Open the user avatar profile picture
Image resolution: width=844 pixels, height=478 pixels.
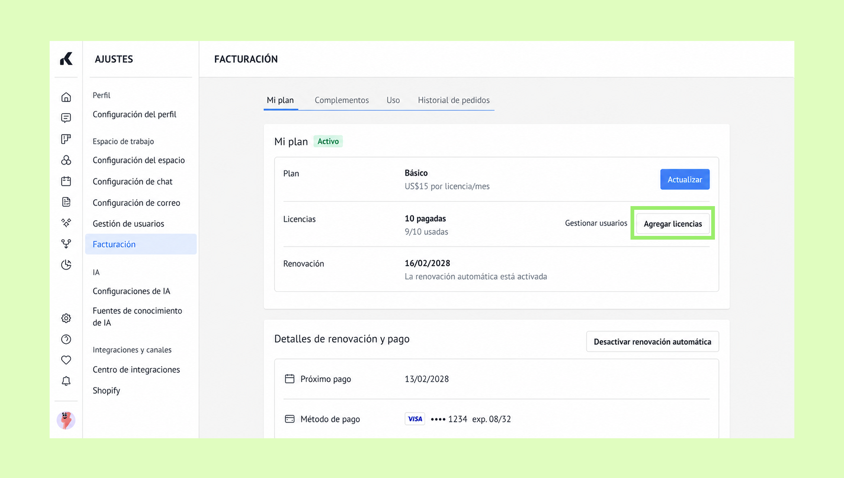[66, 420]
